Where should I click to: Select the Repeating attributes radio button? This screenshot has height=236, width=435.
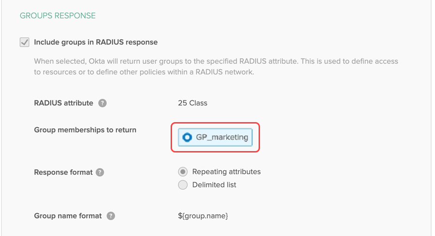pyautogui.click(x=183, y=172)
